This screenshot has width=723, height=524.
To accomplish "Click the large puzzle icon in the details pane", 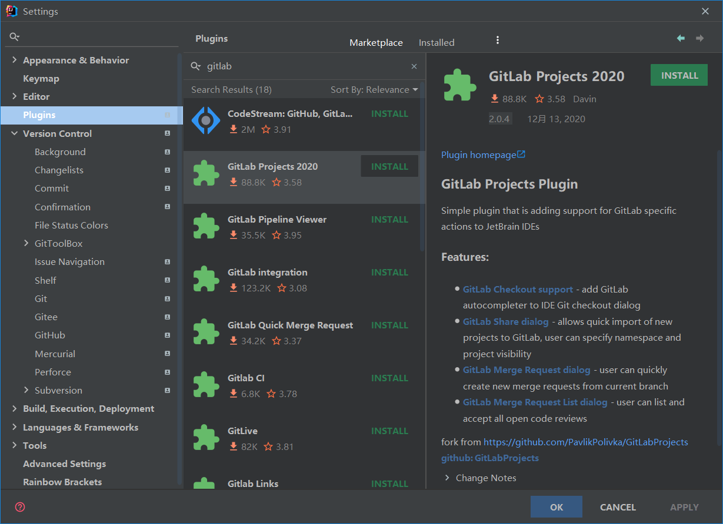I will pyautogui.click(x=460, y=86).
